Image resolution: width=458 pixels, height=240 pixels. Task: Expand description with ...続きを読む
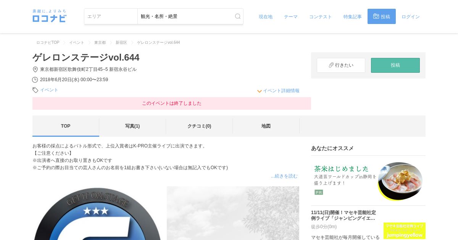284,176
